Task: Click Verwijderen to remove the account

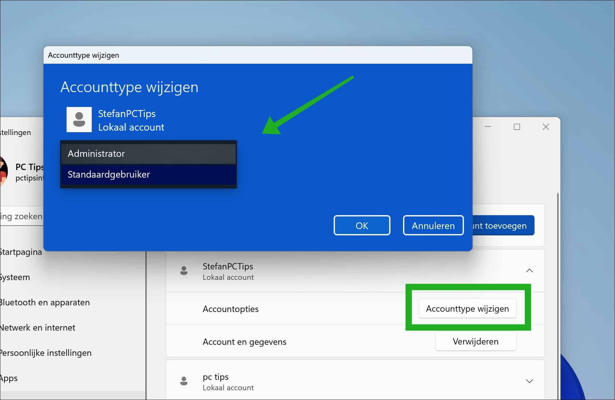Action: point(475,341)
